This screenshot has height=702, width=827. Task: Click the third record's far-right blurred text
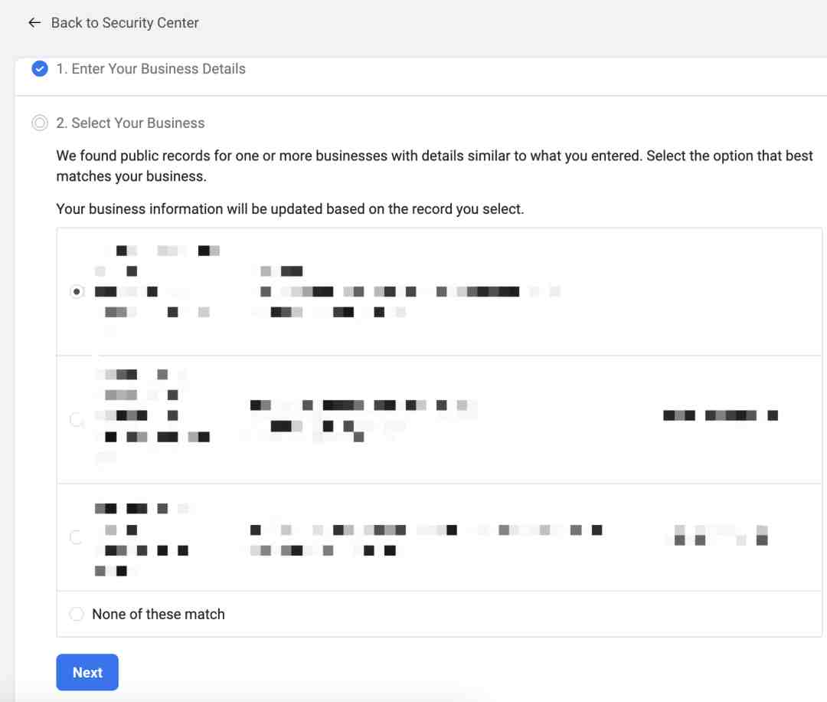[x=721, y=535]
